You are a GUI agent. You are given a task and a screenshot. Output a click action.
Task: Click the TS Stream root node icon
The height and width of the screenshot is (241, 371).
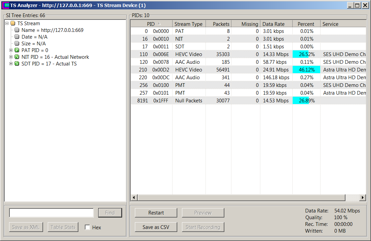13,23
